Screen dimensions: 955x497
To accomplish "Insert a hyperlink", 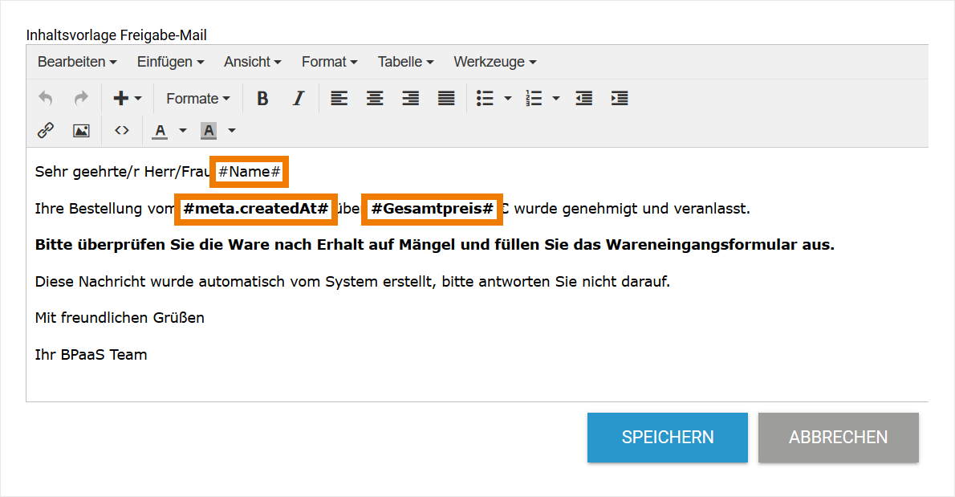I will click(46, 130).
